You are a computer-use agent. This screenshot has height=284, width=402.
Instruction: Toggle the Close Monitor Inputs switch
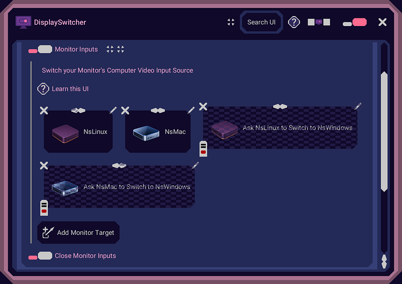[40, 256]
